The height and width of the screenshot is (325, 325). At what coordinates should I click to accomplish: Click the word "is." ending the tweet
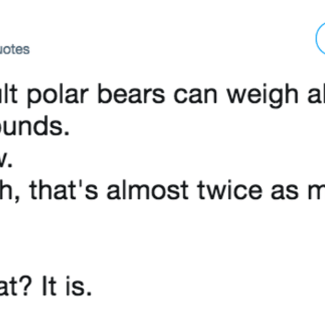click(79, 286)
